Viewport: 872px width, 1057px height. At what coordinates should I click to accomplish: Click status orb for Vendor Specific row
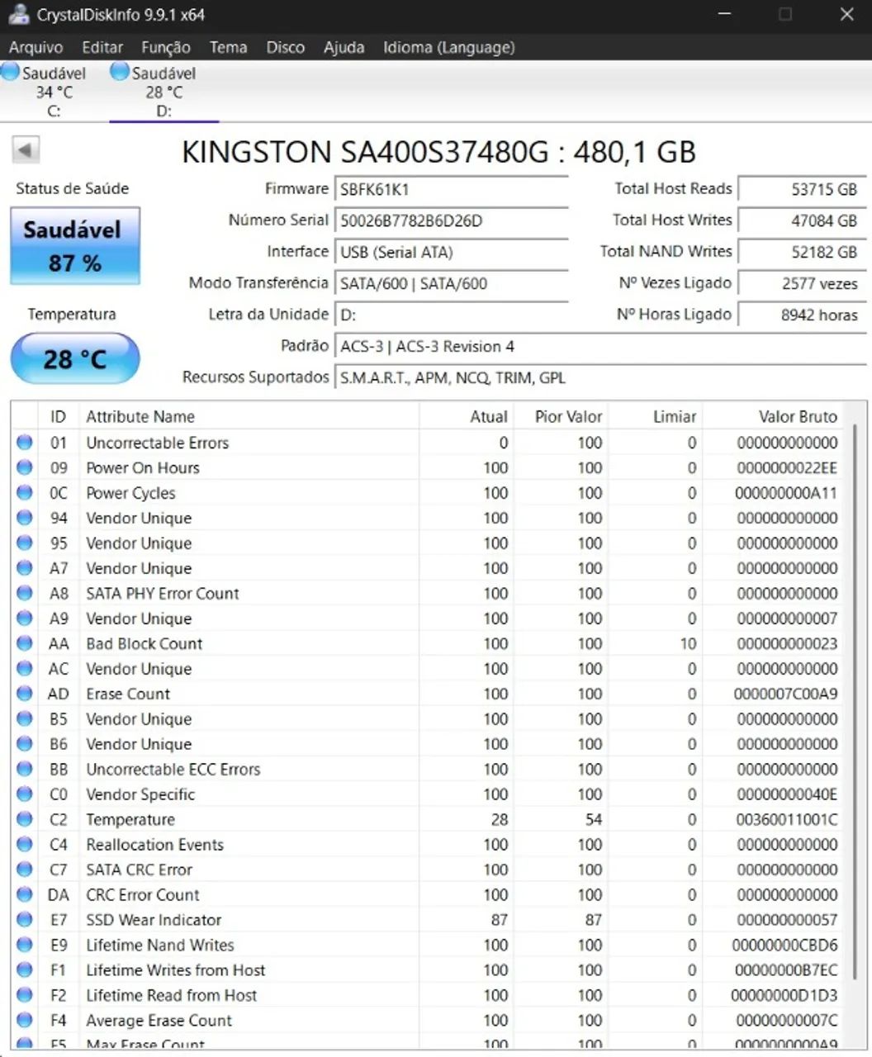point(25,794)
